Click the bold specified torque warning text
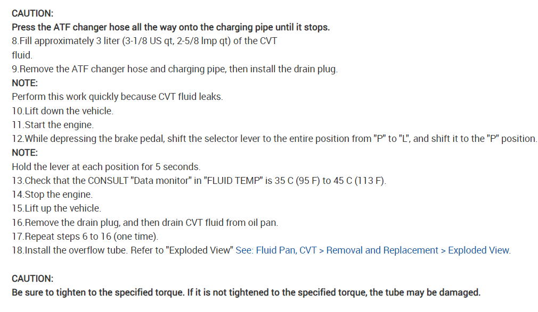 [246, 292]
